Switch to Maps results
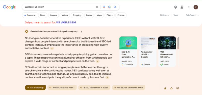The height and width of the screenshot is (95, 202). 99,15
